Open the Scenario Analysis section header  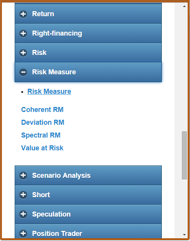tap(88, 176)
